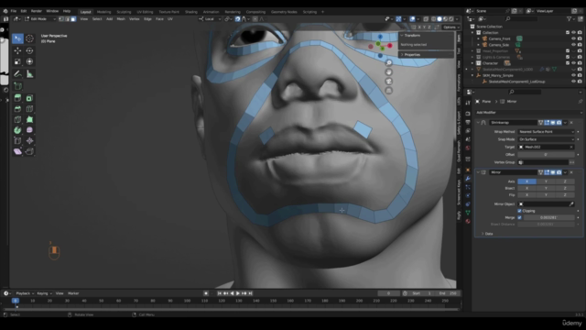The width and height of the screenshot is (586, 330).
Task: Open the Render menu
Action: click(37, 11)
